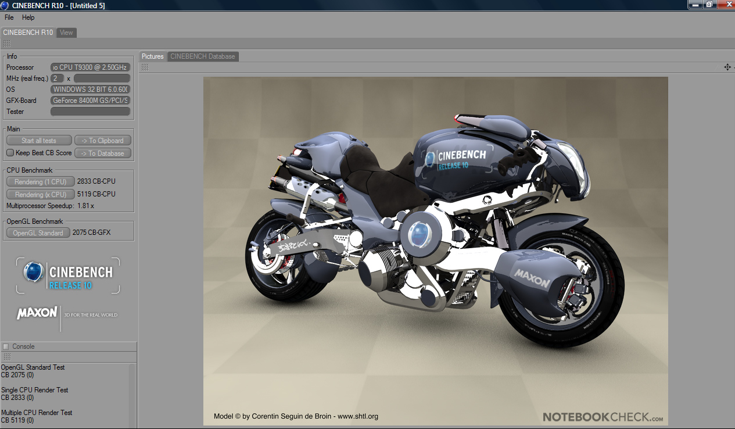735x429 pixels.
Task: Click the GFX-Board label
Action: tap(21, 101)
